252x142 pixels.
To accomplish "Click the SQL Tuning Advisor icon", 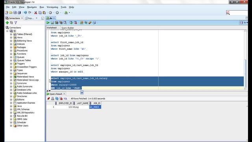I will 65,23.
